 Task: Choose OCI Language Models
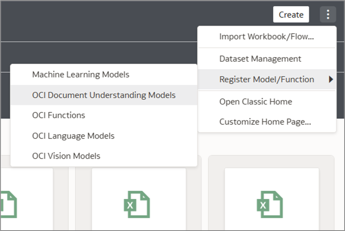coord(73,136)
